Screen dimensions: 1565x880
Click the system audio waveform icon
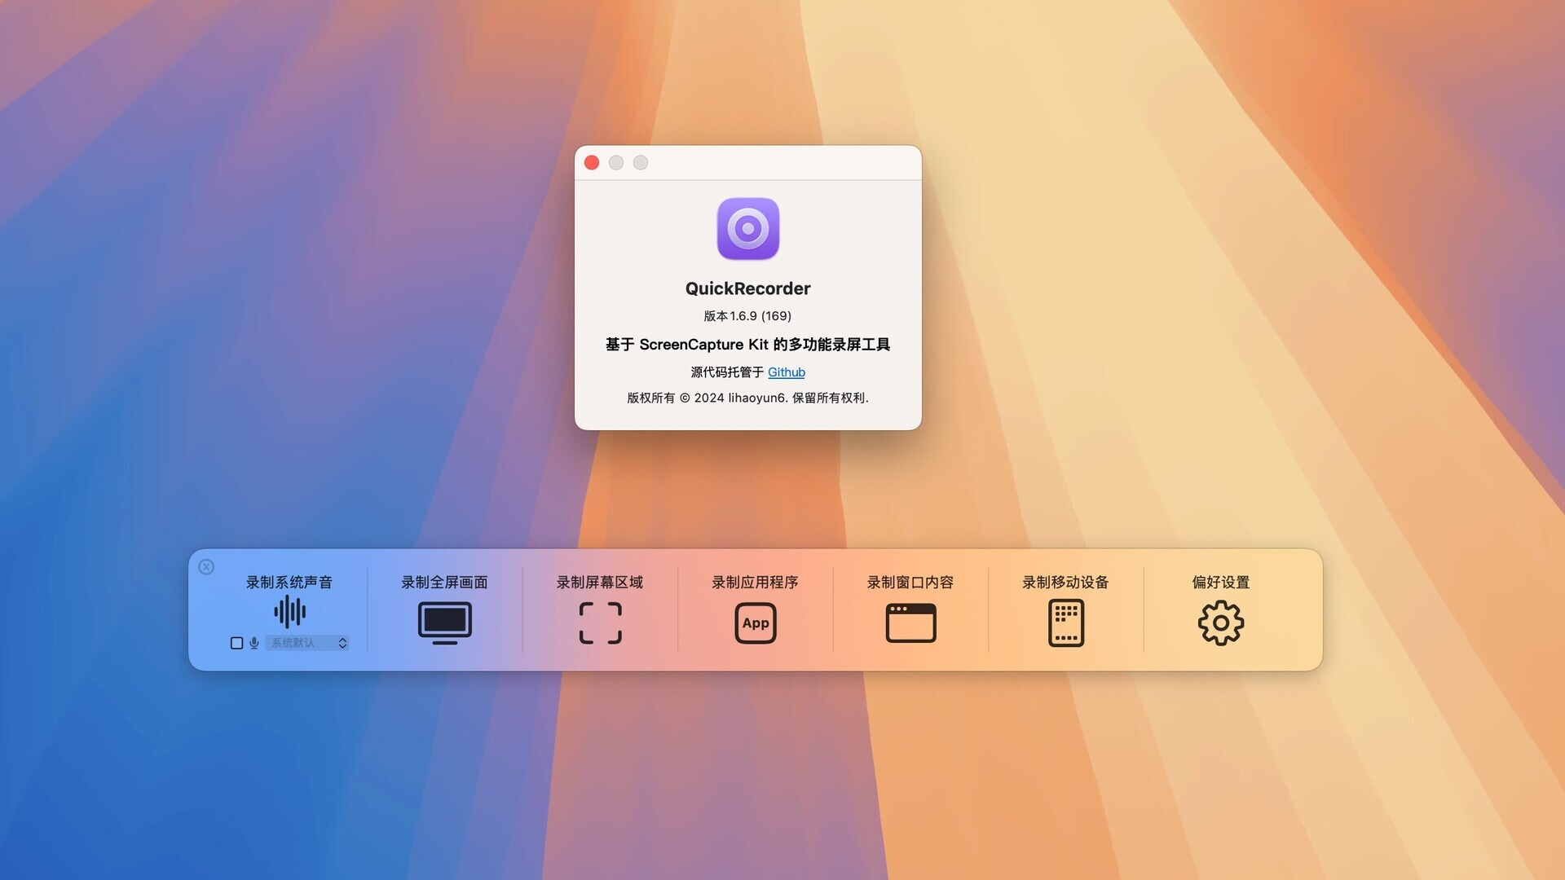coord(289,611)
